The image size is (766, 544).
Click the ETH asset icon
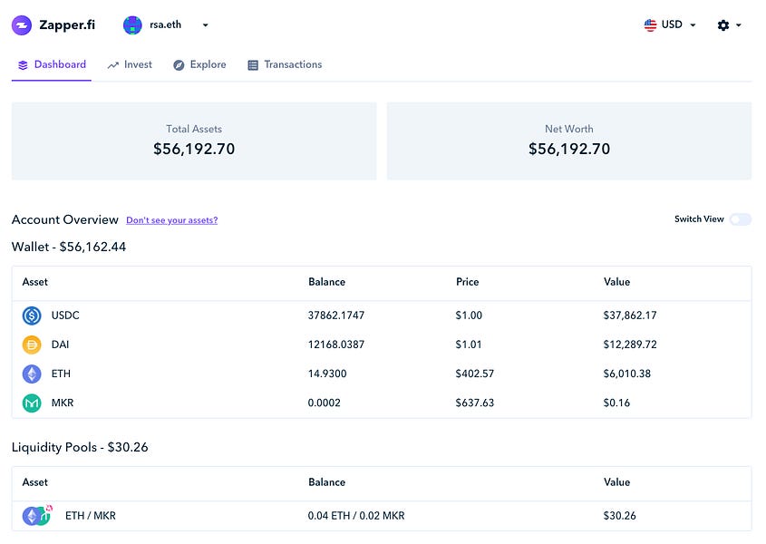click(x=32, y=374)
